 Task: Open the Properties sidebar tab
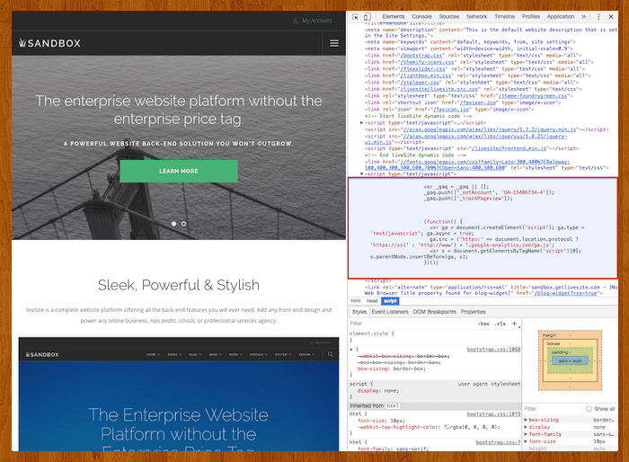click(x=473, y=312)
